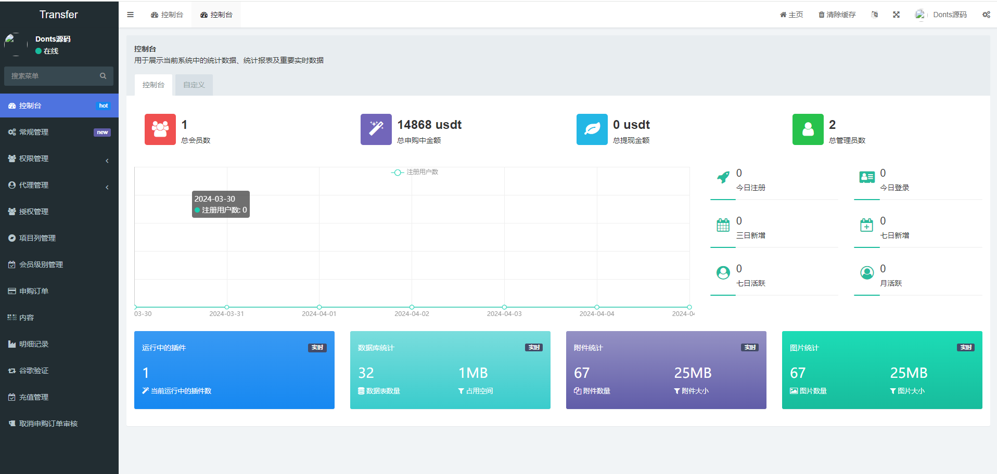Click the 实时 badge on 图片统计 card
This screenshot has width=997, height=474.
(x=966, y=348)
